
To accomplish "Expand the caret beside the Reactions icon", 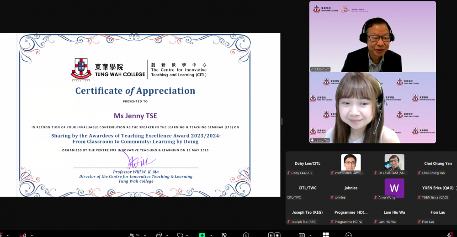I will tap(187, 235).
